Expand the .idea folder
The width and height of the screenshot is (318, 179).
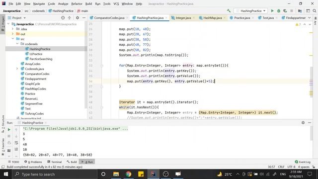click(13, 29)
